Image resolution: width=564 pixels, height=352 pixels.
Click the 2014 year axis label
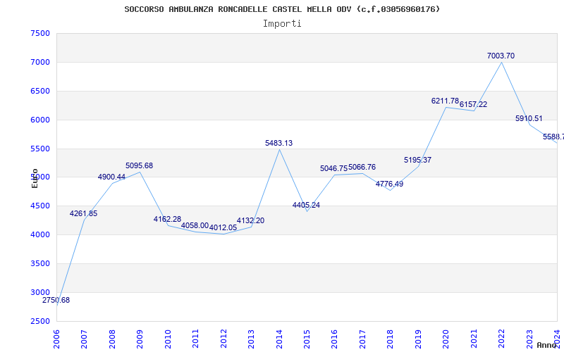[x=278, y=339]
